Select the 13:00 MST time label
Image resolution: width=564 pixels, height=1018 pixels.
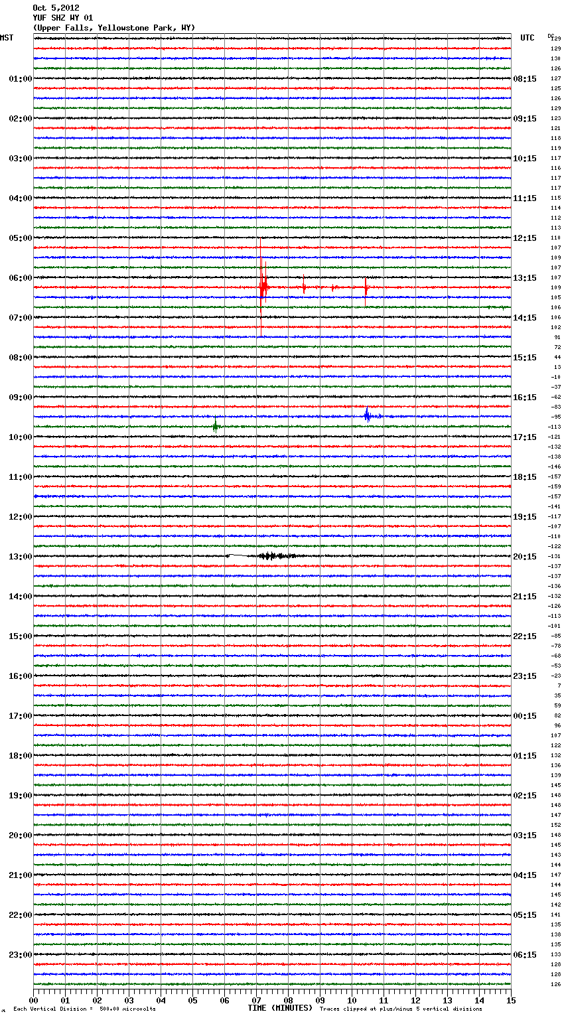tap(21, 557)
